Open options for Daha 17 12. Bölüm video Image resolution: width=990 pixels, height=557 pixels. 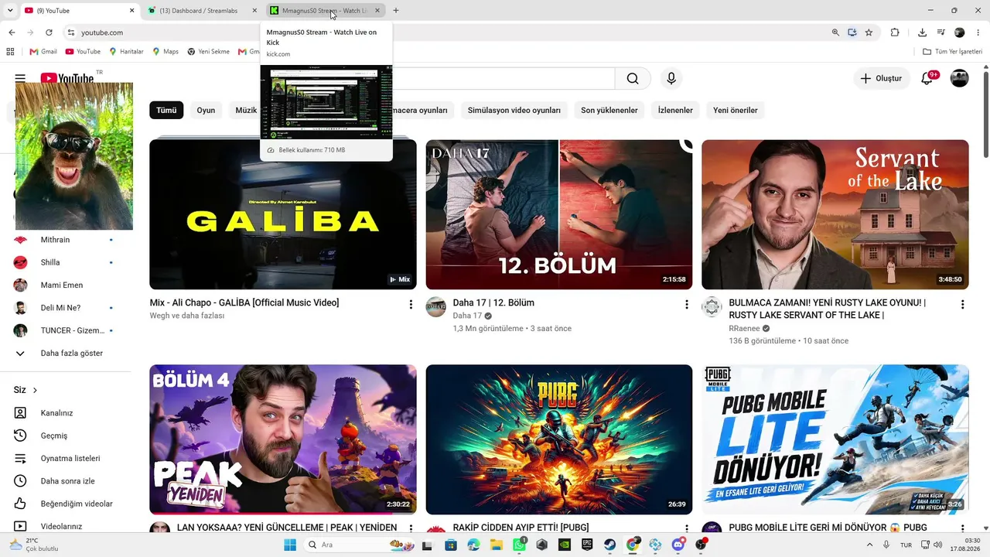pyautogui.click(x=687, y=305)
